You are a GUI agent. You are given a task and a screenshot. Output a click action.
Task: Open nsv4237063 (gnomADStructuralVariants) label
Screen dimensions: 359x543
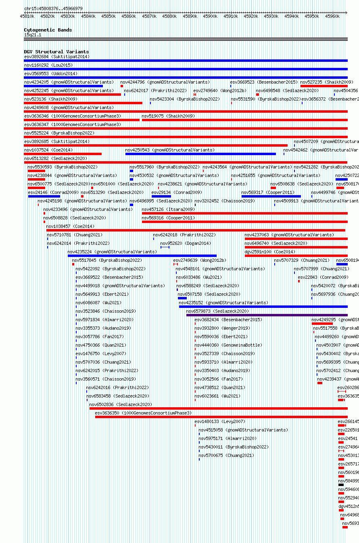tap(290, 235)
